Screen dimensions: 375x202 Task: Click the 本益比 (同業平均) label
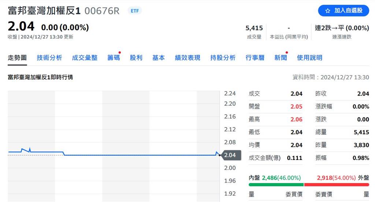[x=289, y=37]
